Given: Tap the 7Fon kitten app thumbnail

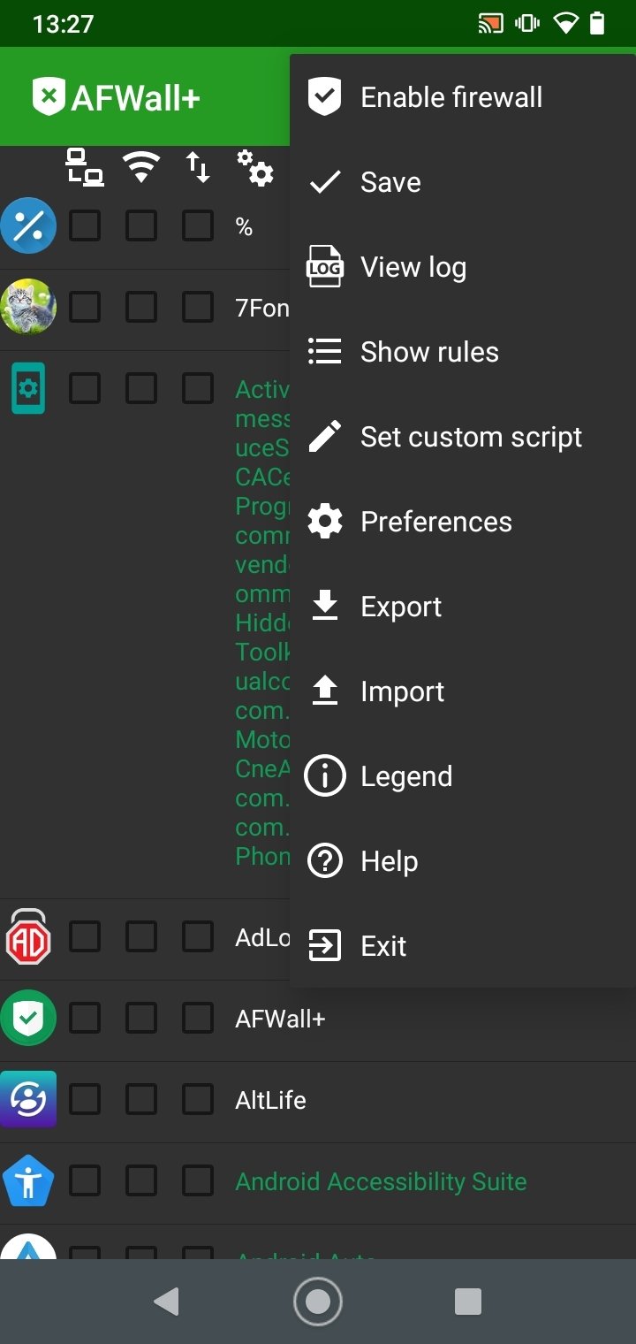Looking at the screenshot, I should click(x=28, y=307).
